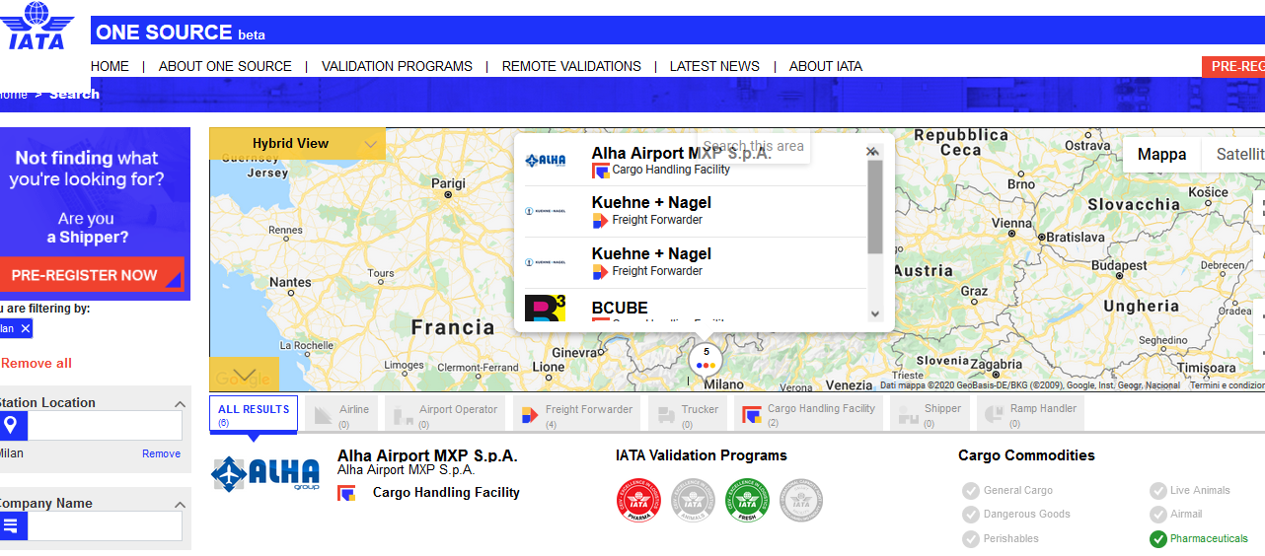Click the green CEIV Fresh validation badge
Screen dimensions: 1265x556
(747, 500)
